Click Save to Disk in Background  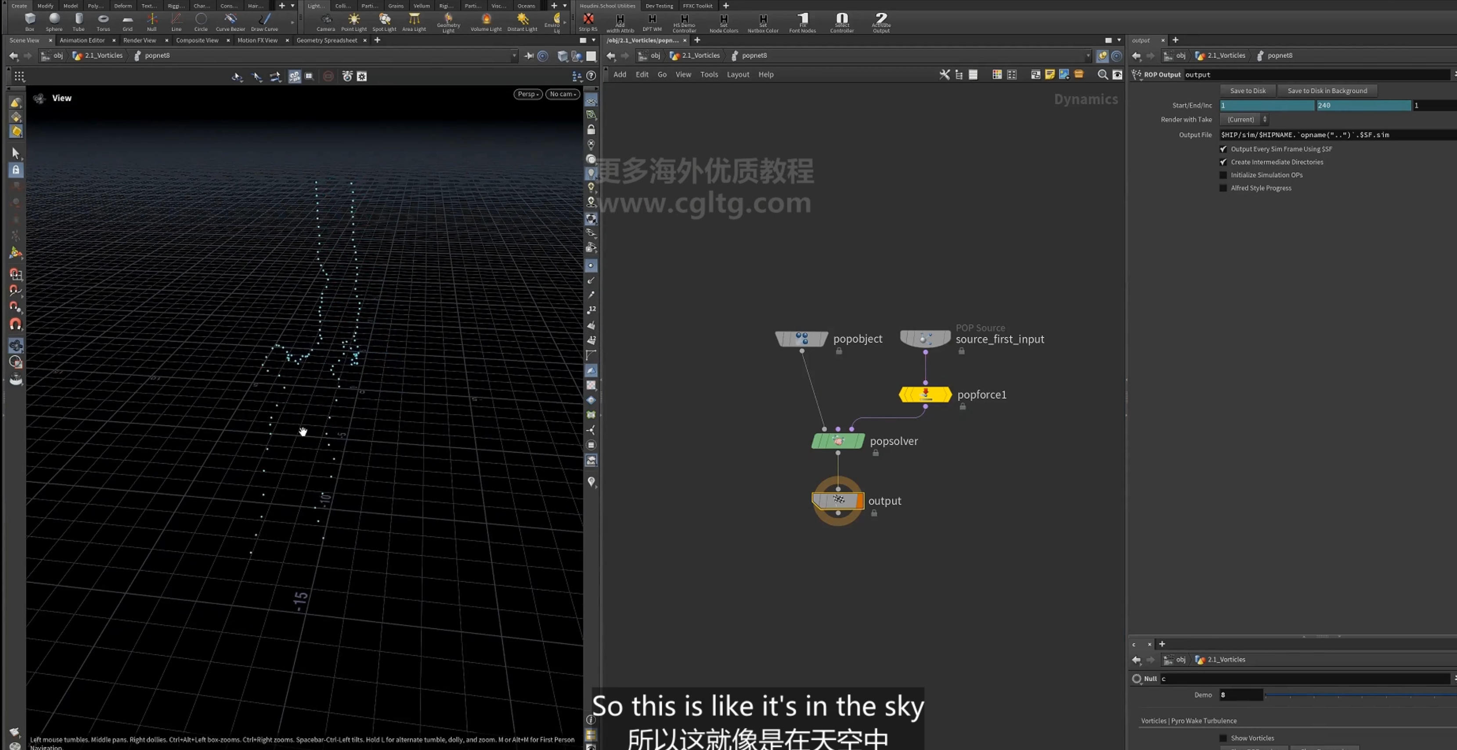point(1327,91)
